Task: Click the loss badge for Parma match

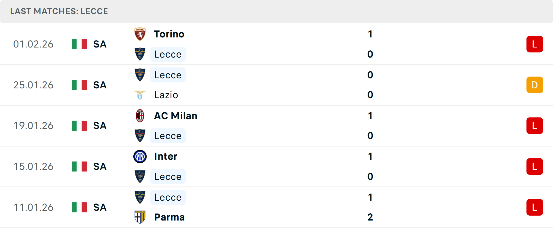Action: coord(535,207)
